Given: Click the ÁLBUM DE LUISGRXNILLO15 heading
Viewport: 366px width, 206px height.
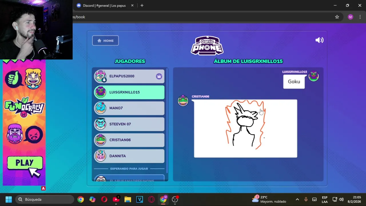Looking at the screenshot, I should click(x=248, y=61).
